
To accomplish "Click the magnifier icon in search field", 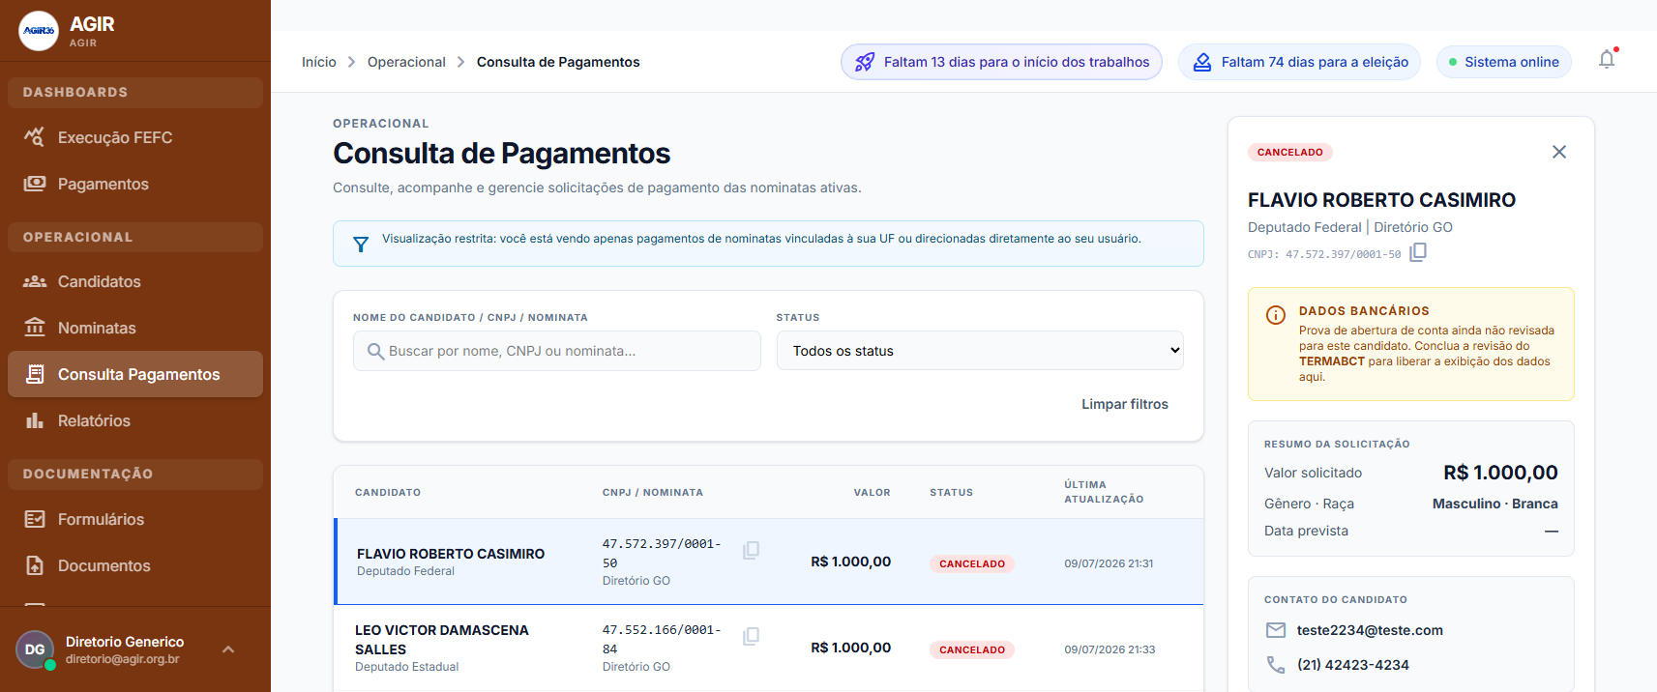I will pos(376,351).
